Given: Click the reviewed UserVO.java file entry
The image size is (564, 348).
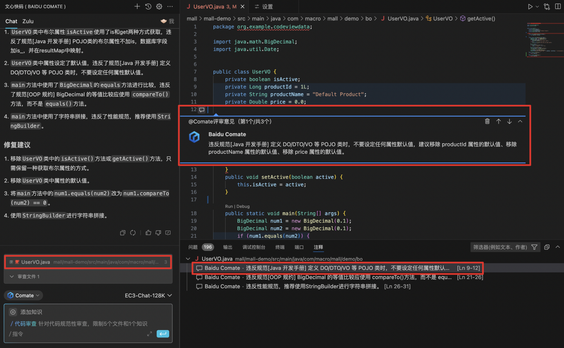Looking at the screenshot, I should coord(88,262).
